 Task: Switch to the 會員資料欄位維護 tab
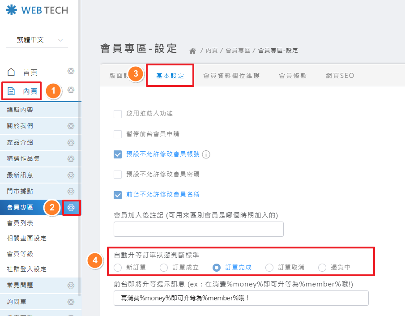(x=231, y=76)
